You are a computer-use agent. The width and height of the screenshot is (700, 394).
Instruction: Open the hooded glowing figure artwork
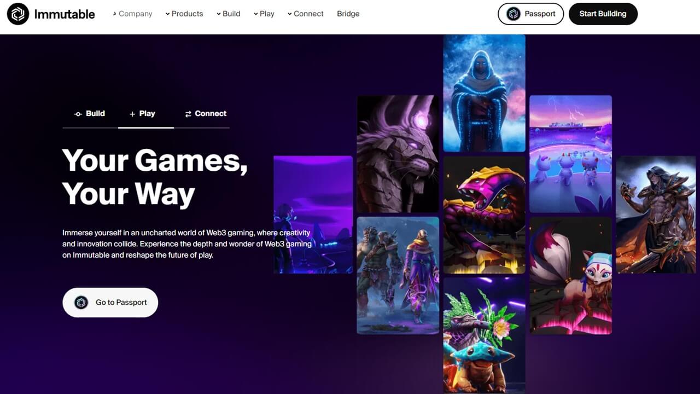485,93
